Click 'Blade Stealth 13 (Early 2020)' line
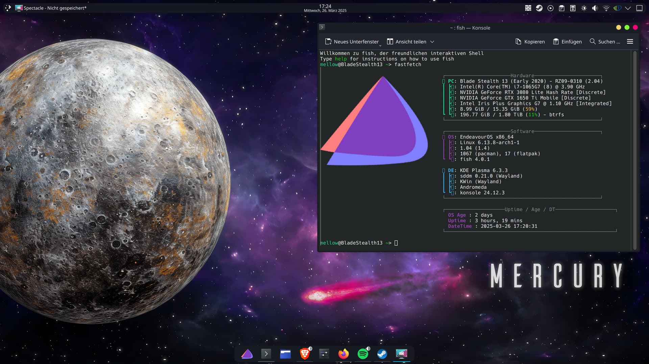649x364 pixels. (x=531, y=81)
